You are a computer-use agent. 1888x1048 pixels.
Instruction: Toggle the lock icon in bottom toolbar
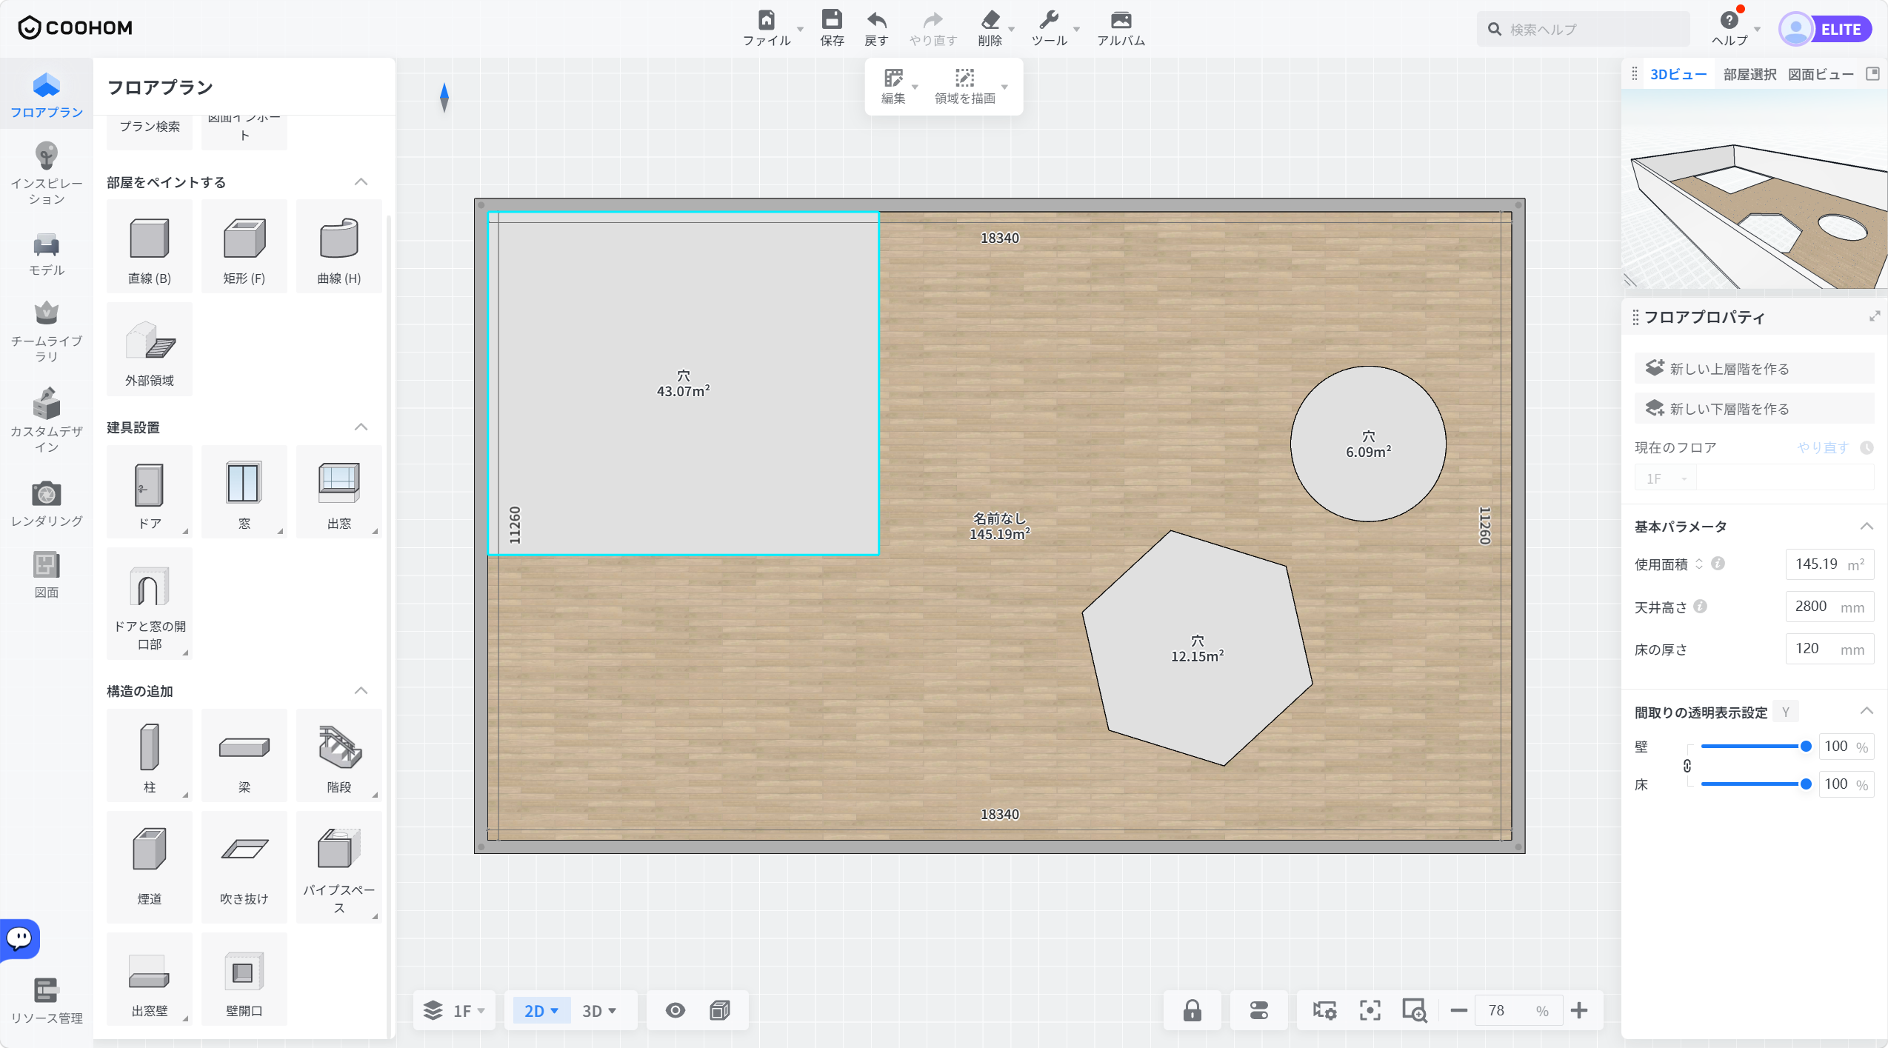(1192, 1010)
